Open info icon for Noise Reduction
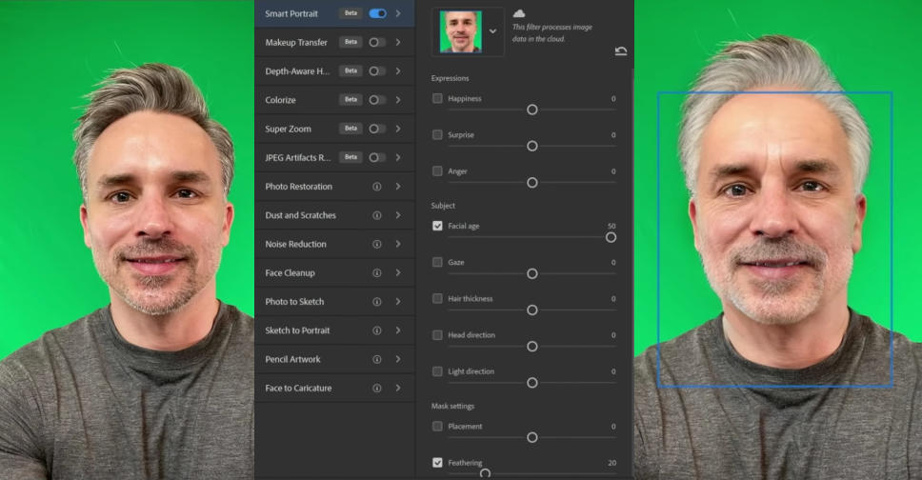The width and height of the screenshot is (922, 480). pyautogui.click(x=377, y=245)
